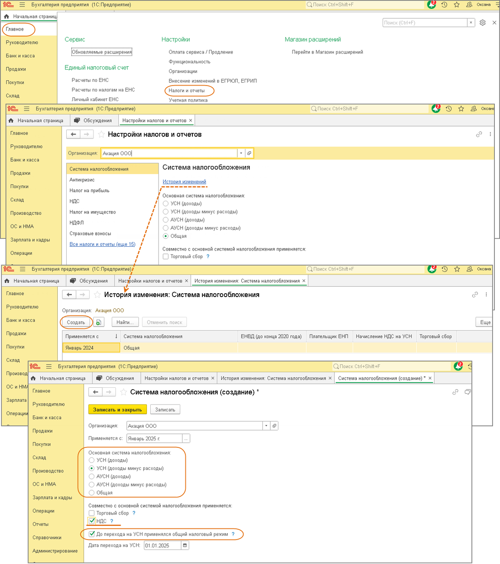Sort by Применяется с column header
500x564 pixels.
[x=92, y=337]
